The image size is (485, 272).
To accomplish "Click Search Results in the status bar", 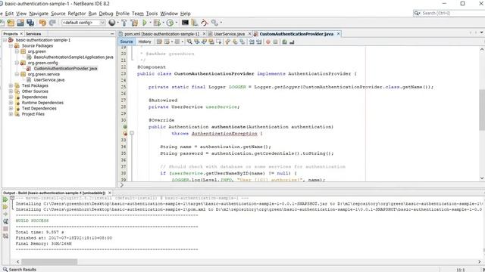I will click(x=23, y=270).
